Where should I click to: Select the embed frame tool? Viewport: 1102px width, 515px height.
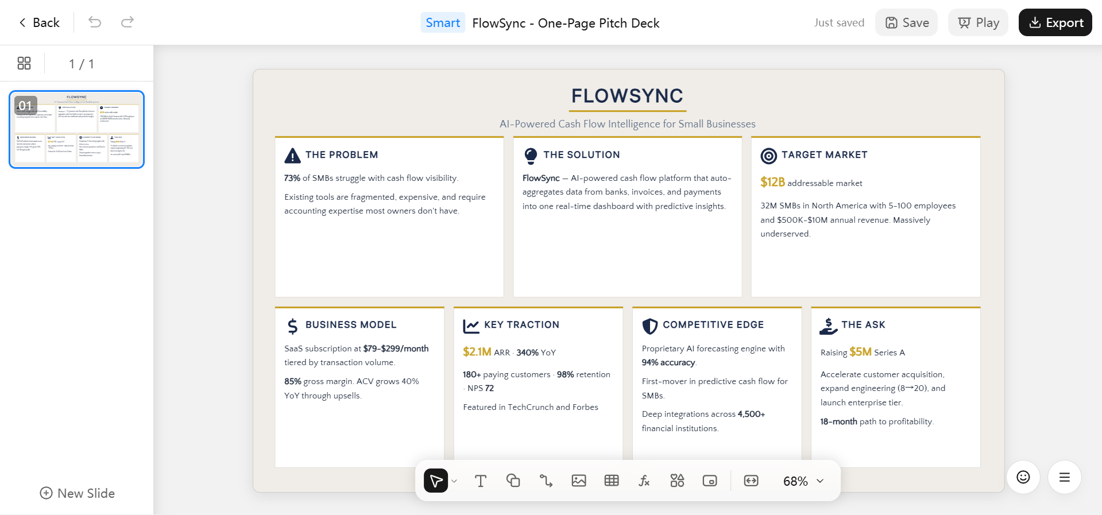pos(710,481)
